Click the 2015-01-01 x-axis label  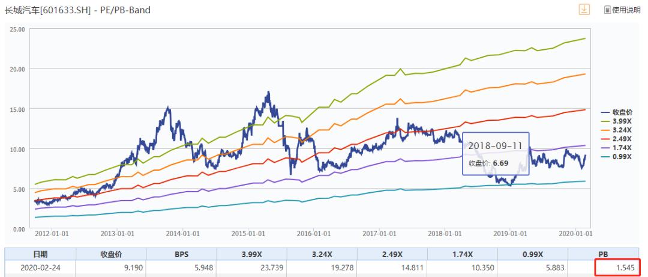(248, 233)
